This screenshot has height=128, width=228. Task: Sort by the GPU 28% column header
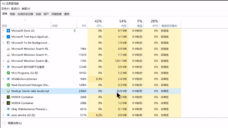tap(151, 23)
